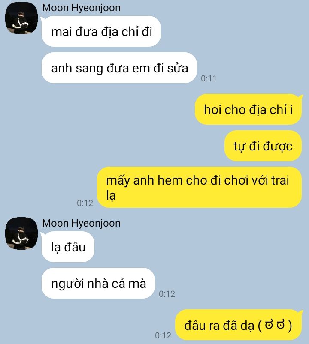Select sender name above 'mai đưa địa chỉ đi'
Screen dimensions: 309x344
tap(81, 8)
